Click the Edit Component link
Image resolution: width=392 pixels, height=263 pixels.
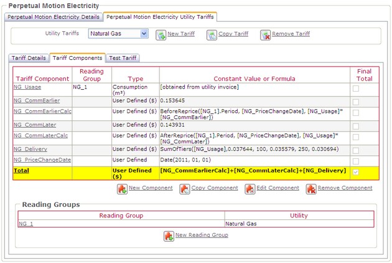(x=278, y=188)
